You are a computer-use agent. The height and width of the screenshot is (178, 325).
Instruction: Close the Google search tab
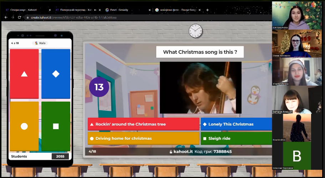[x=199, y=10]
